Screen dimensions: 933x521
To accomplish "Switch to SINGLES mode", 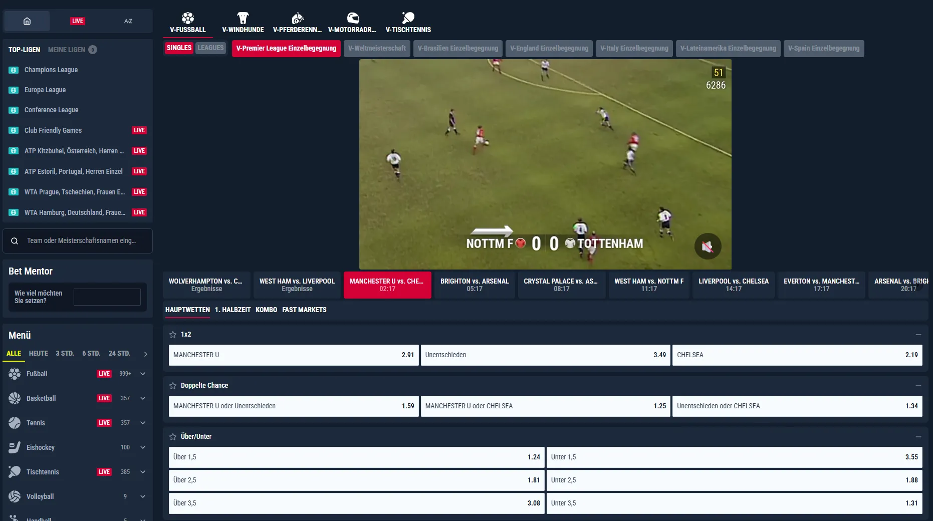I will point(179,48).
